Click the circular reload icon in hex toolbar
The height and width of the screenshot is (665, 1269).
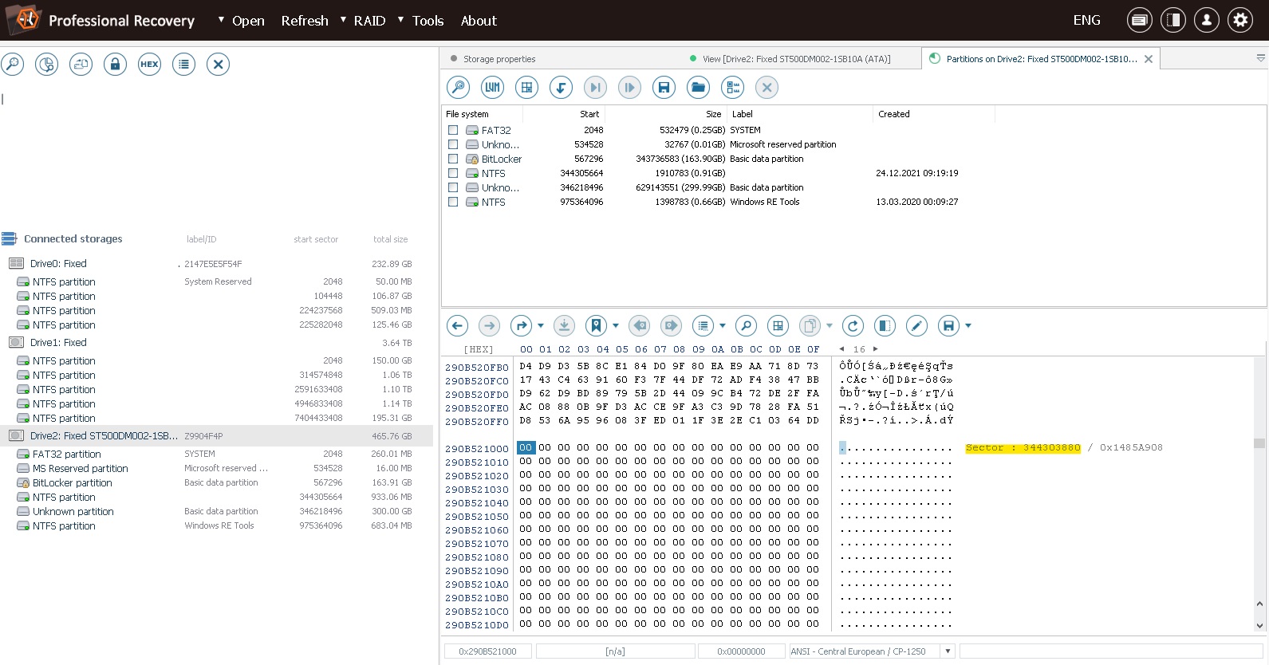[853, 325]
